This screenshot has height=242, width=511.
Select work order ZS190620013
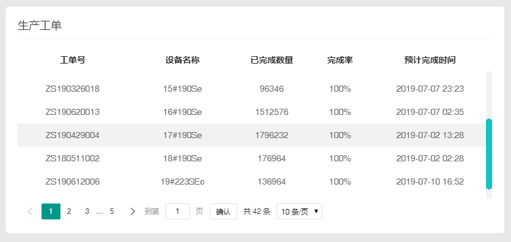tap(73, 112)
